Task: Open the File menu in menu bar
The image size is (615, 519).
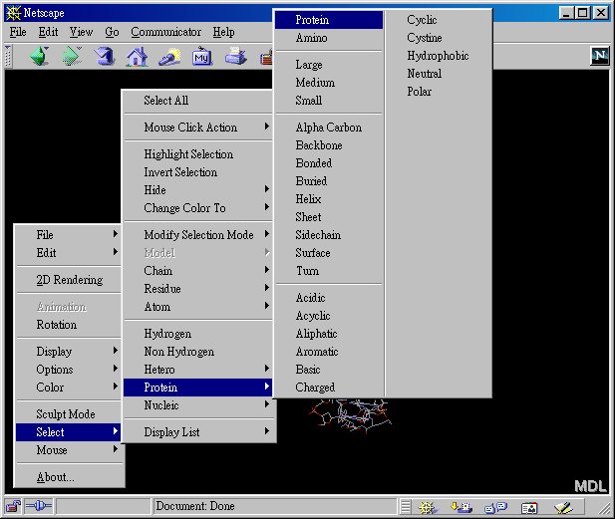Action: 18,32
